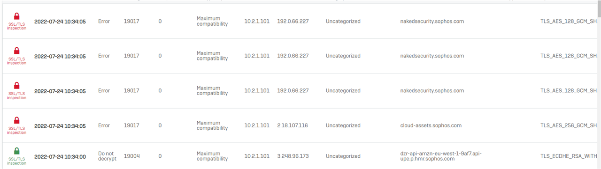
Task: Click the 2022-07-24 10:34:00 timestamp
Action: pyautogui.click(x=60, y=156)
